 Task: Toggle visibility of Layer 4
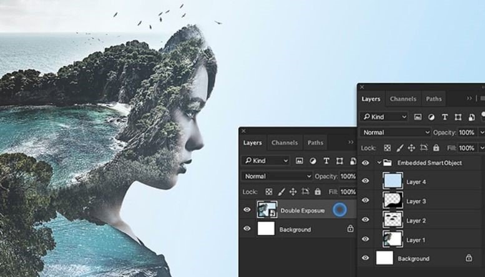[x=366, y=182]
